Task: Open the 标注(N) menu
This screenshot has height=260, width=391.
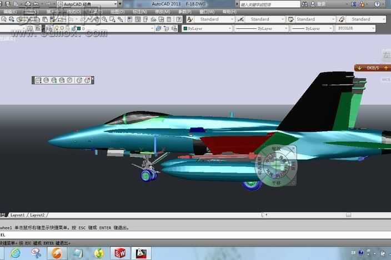Action: [139, 12]
